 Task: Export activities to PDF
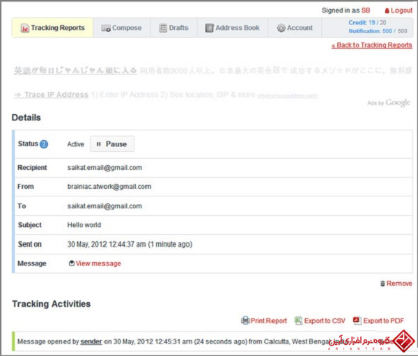(384, 320)
